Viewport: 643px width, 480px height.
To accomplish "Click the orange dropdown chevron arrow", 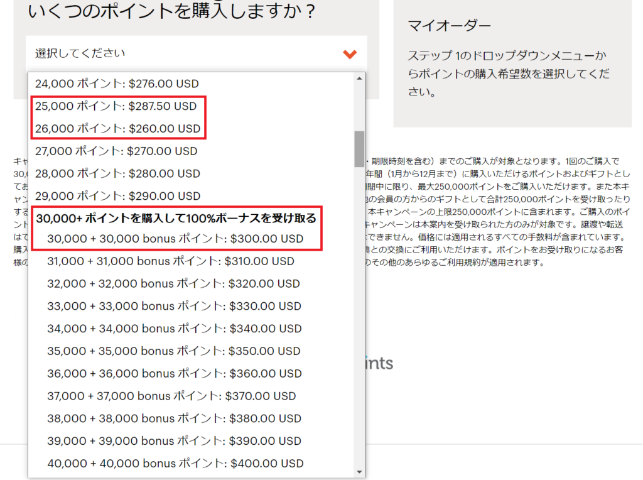I will [350, 54].
